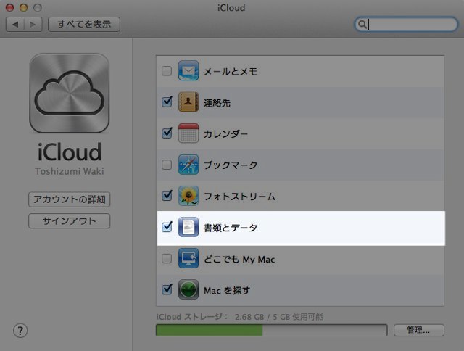Enable the どこでも My Mac checkbox
464x351 pixels.
coord(167,259)
